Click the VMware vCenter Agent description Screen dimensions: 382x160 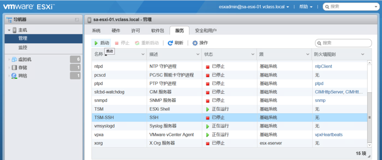(x=172, y=135)
